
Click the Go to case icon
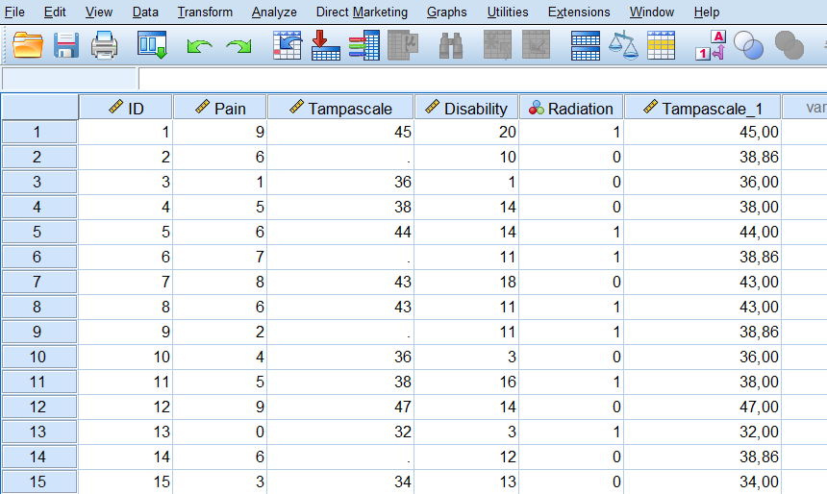288,45
